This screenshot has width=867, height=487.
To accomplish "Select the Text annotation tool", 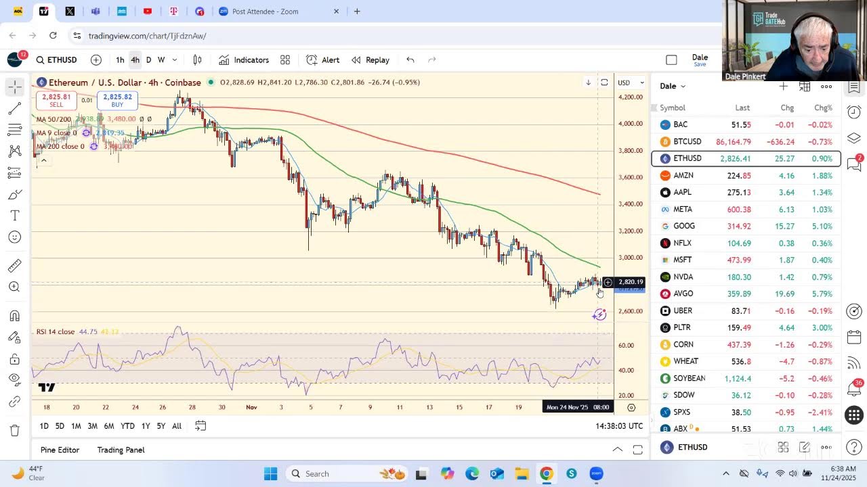I will 15,216.
